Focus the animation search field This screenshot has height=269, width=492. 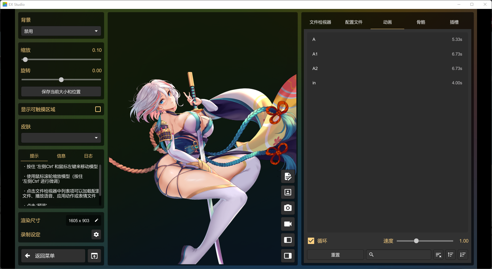point(398,255)
